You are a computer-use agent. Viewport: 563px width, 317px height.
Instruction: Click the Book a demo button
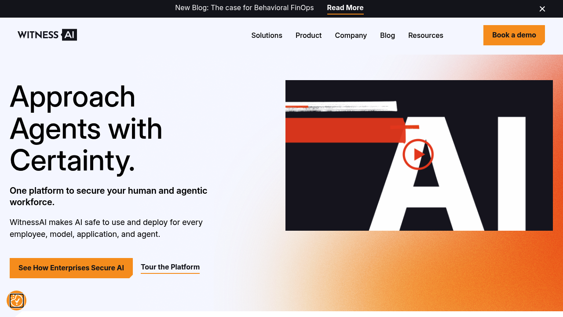514,35
